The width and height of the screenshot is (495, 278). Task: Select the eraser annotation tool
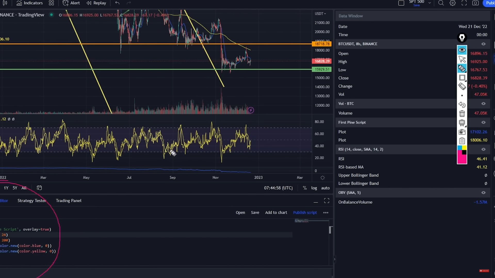click(462, 86)
